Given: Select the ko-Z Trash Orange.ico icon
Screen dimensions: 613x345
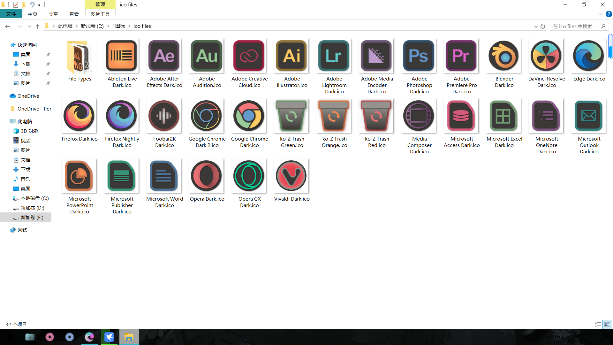Looking at the screenshot, I should [x=334, y=116].
